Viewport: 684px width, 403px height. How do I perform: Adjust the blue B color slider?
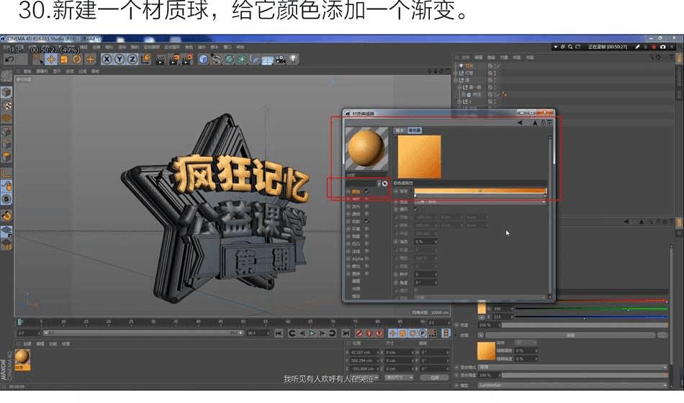point(592,317)
